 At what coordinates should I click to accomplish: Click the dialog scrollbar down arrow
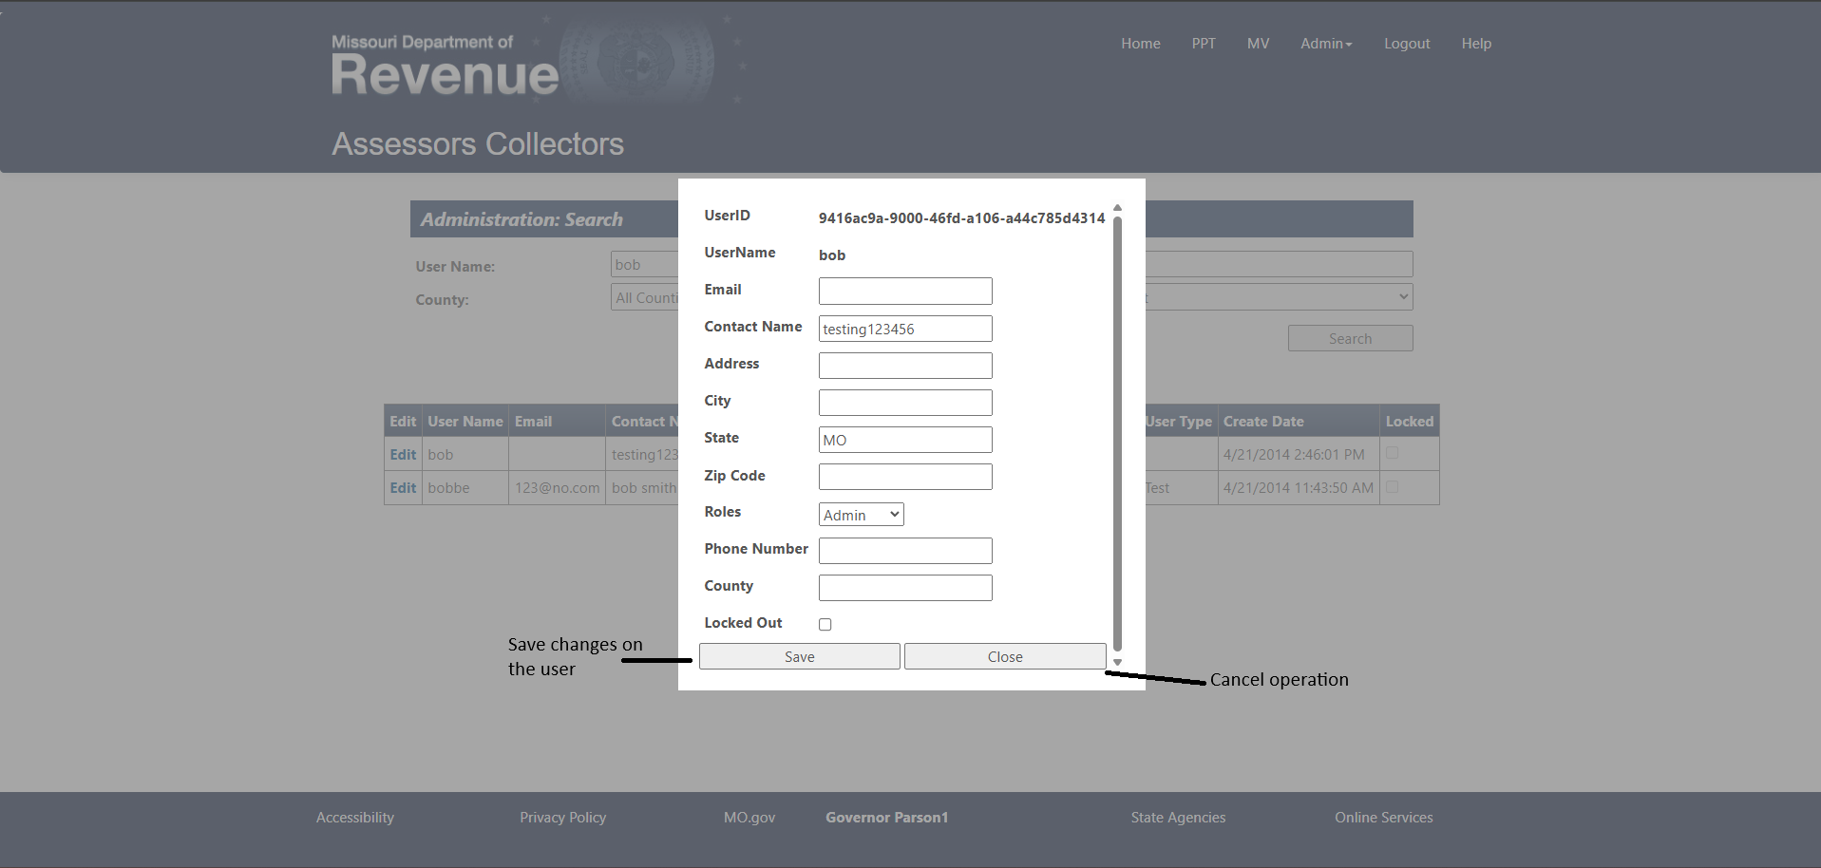coord(1117,662)
